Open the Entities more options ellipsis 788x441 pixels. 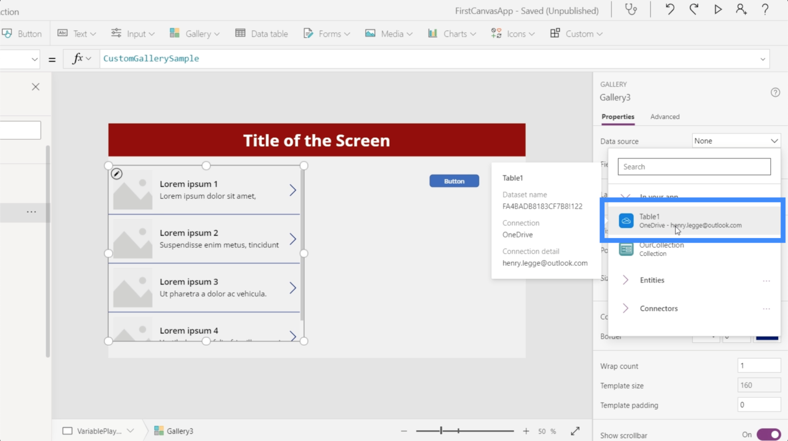[766, 281]
